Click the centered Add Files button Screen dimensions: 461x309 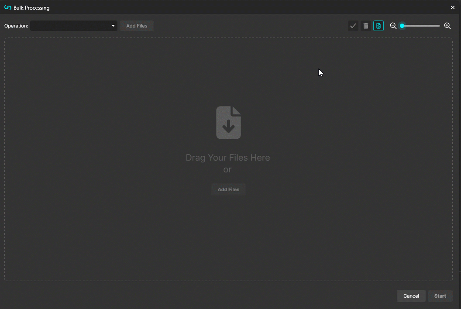click(228, 190)
